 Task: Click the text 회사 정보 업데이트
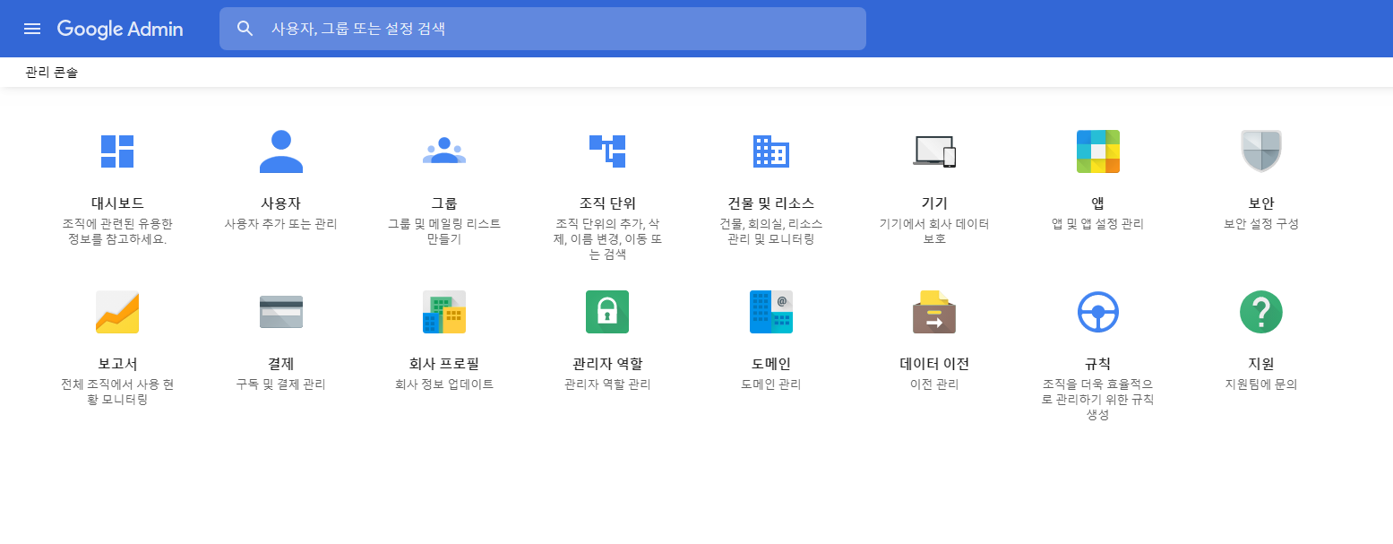pos(444,384)
